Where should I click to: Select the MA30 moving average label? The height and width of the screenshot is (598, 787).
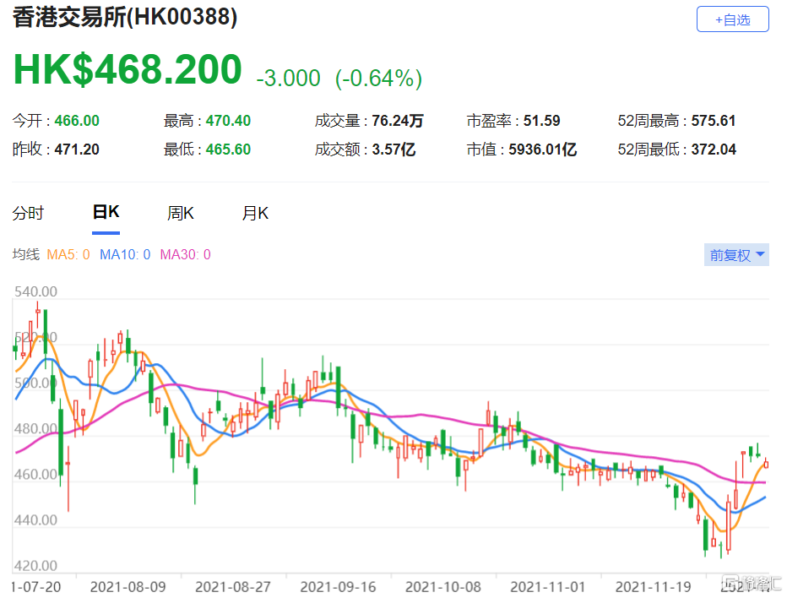[x=185, y=254]
